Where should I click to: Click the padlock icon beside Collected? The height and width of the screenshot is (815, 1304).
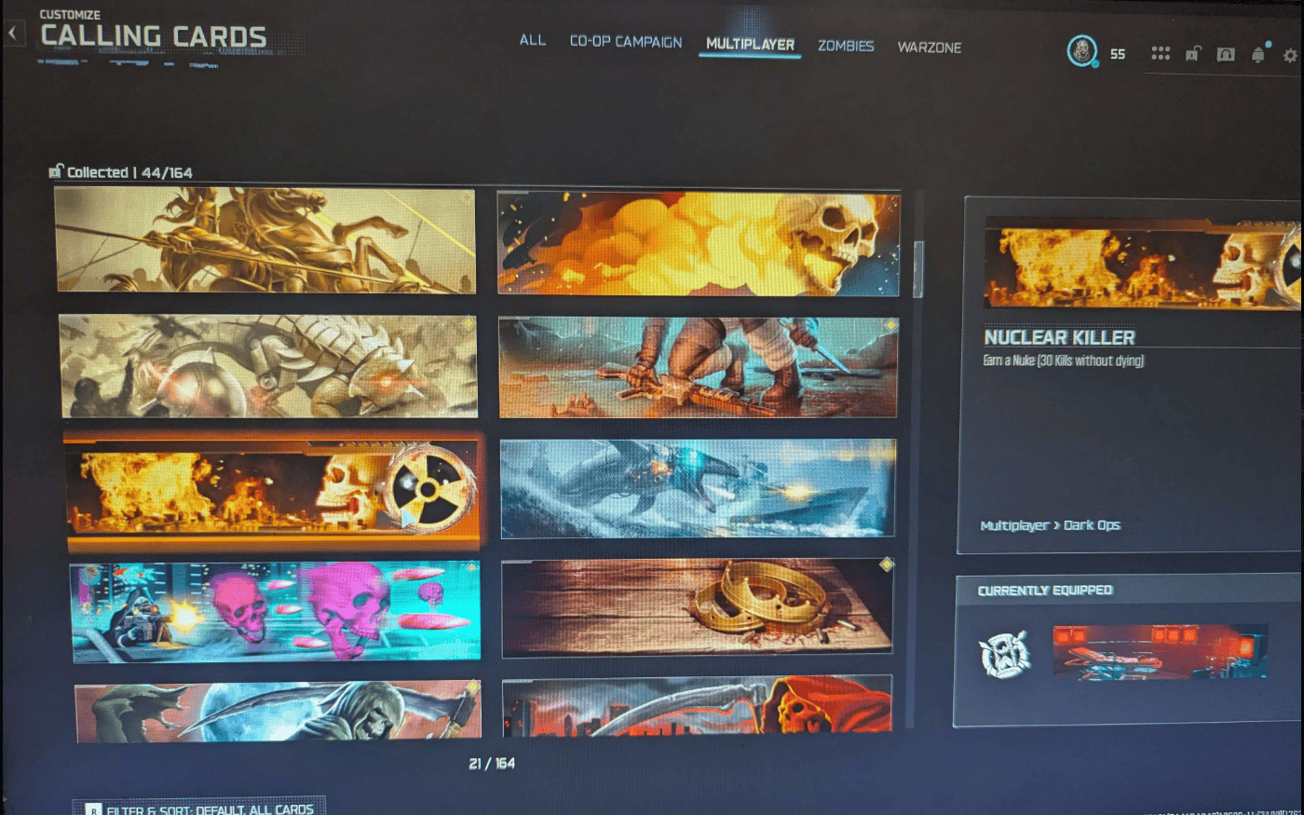56,171
